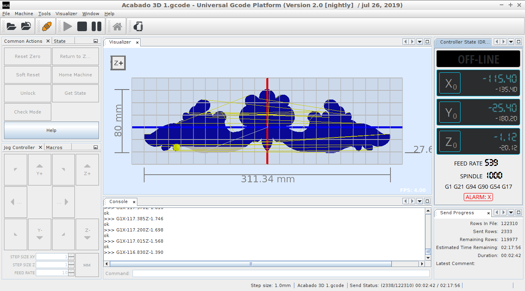Screen dimensions: 525x291
Task: Toggle the MM units button
Action: (87, 265)
